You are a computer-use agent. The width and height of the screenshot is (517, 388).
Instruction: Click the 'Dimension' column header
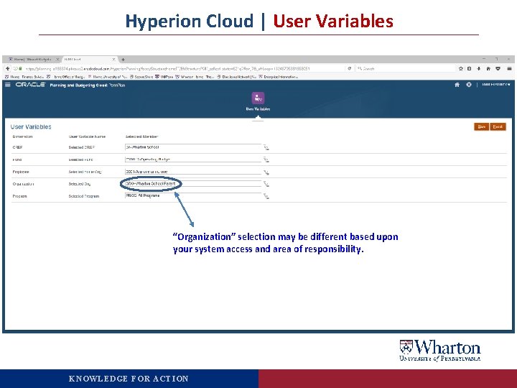click(22, 137)
